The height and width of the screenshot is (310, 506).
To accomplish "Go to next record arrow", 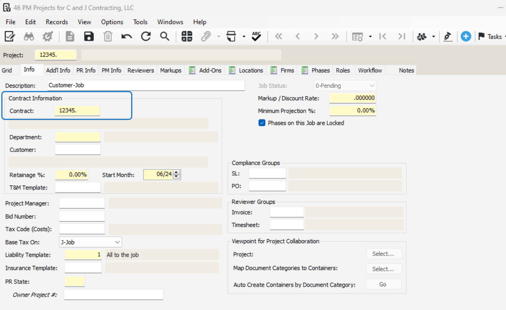I will (x=316, y=37).
